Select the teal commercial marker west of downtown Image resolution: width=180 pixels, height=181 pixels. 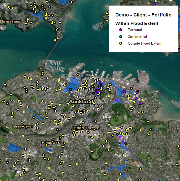[x=71, y=89]
